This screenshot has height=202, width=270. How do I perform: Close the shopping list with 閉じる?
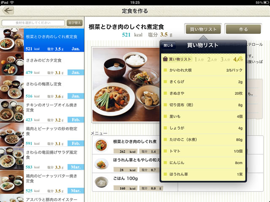coord(168,45)
